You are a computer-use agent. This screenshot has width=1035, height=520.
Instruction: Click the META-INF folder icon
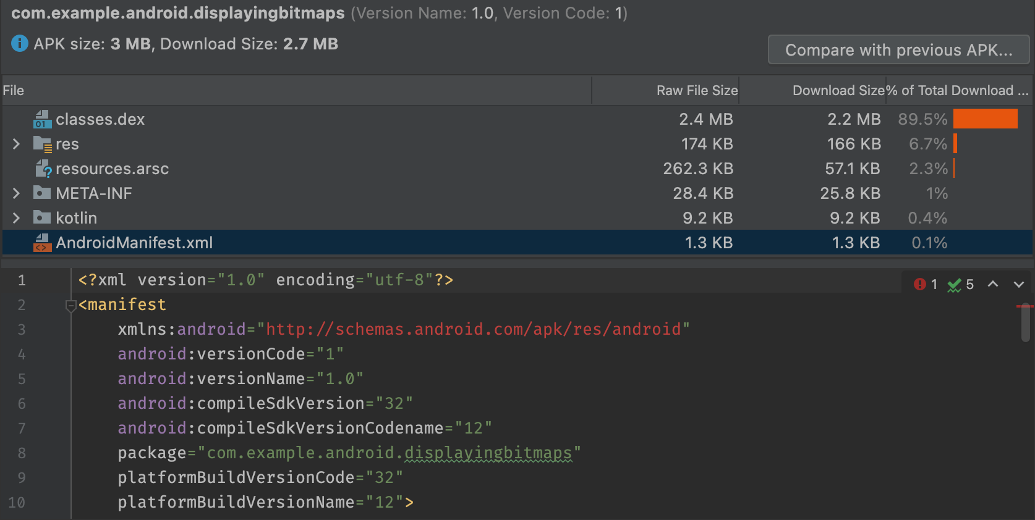click(42, 193)
